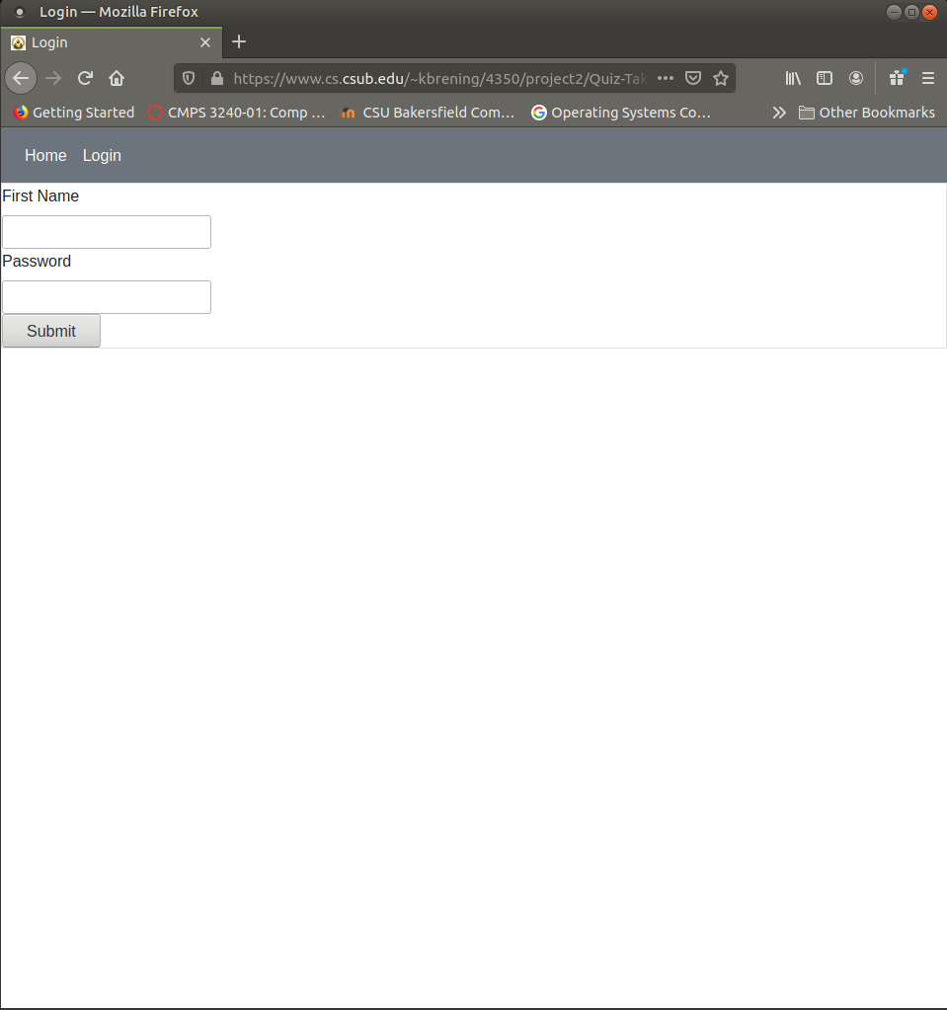Open Firefox account icon

[856, 79]
